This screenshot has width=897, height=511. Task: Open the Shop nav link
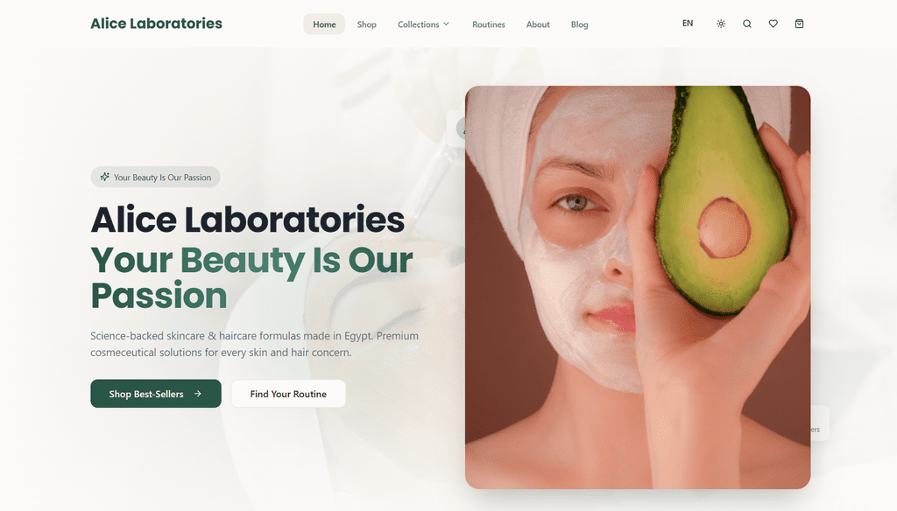pos(367,24)
